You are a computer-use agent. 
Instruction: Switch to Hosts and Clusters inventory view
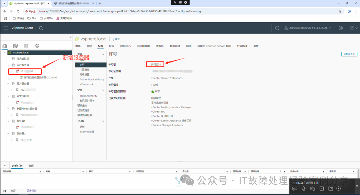pos(5,46)
